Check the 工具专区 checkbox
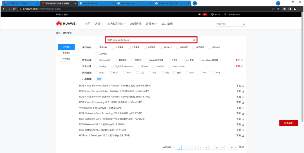The image size is (304, 153). pos(97,54)
